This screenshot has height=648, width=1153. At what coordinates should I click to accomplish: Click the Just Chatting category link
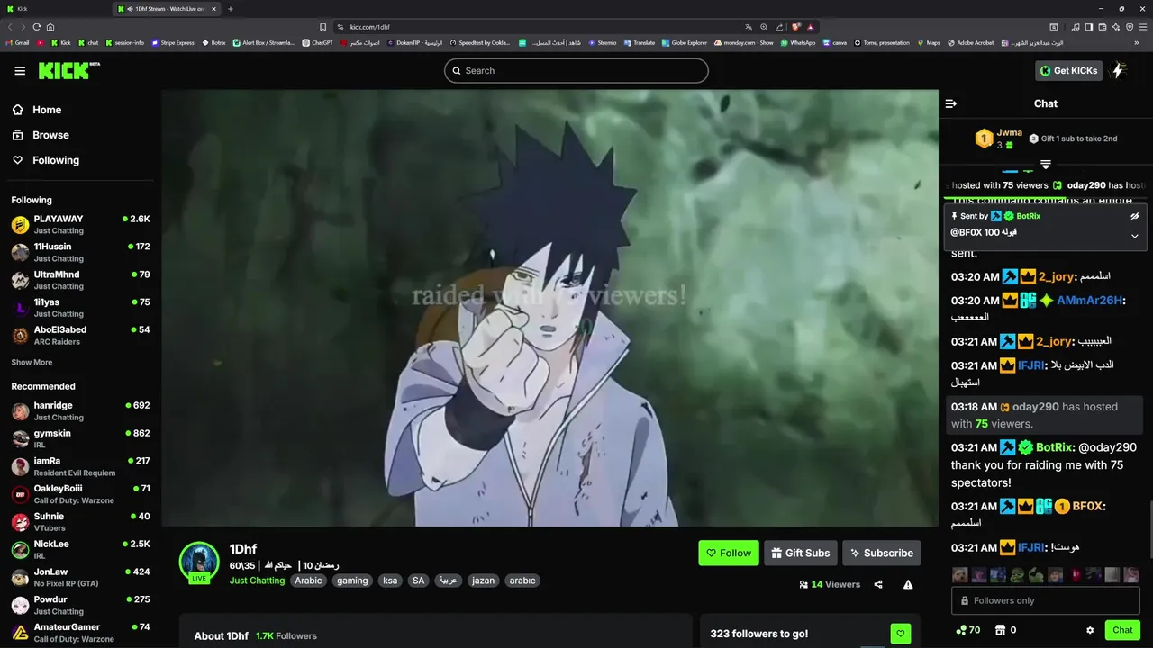(x=257, y=580)
